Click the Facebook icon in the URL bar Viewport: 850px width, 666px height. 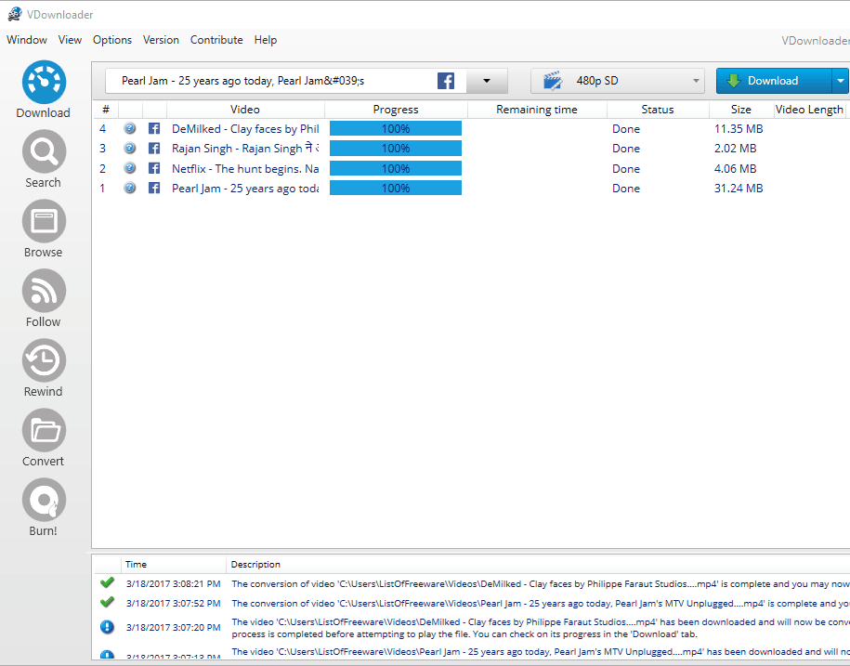446,81
